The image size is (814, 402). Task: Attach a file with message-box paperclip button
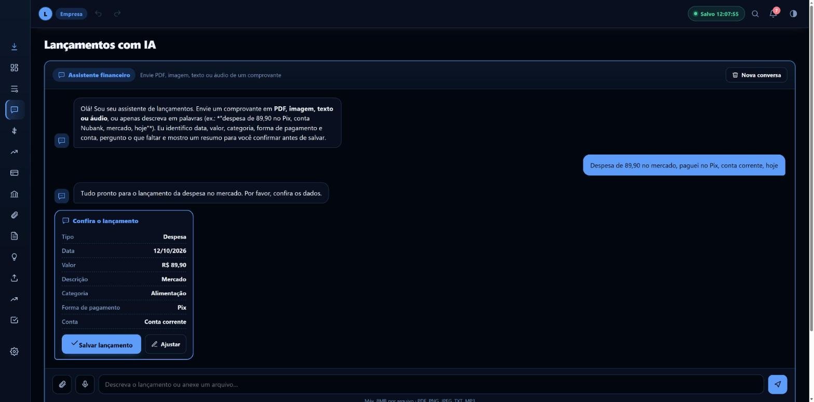62,384
